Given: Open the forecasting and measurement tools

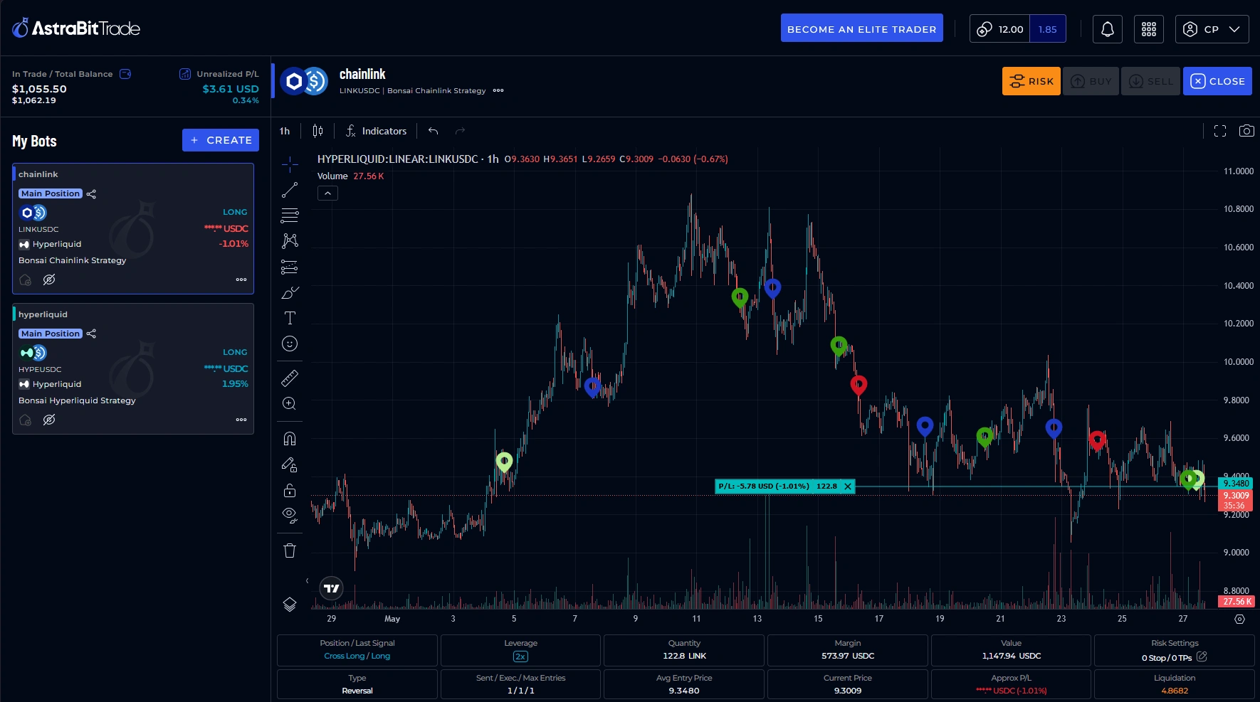Looking at the screenshot, I should [290, 267].
